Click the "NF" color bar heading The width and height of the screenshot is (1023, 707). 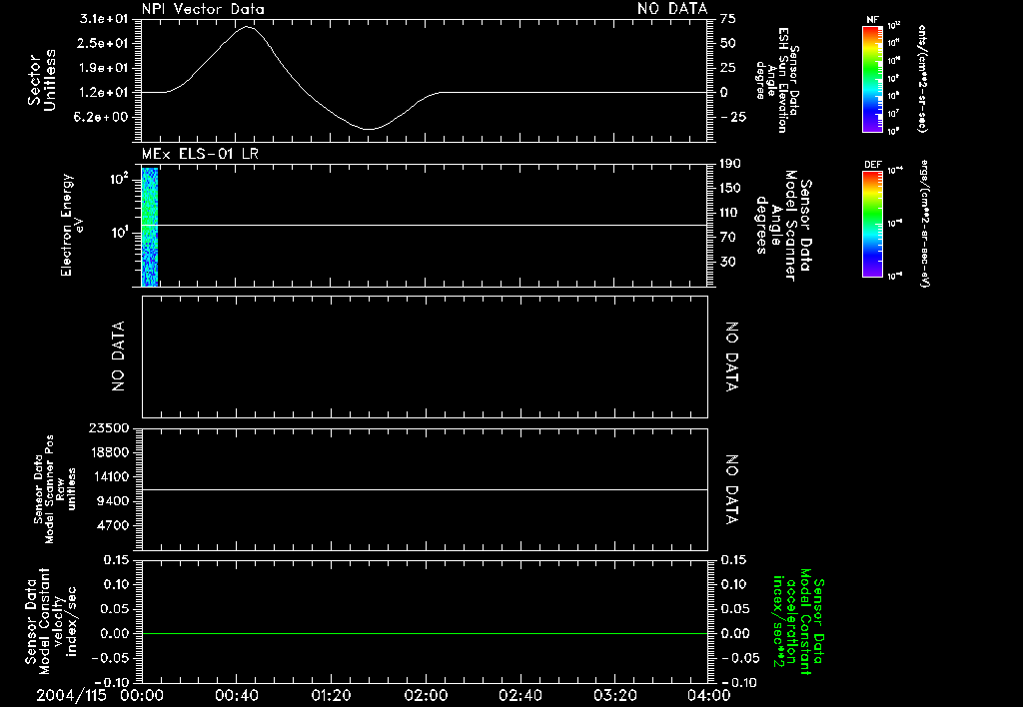pyautogui.click(x=872, y=20)
